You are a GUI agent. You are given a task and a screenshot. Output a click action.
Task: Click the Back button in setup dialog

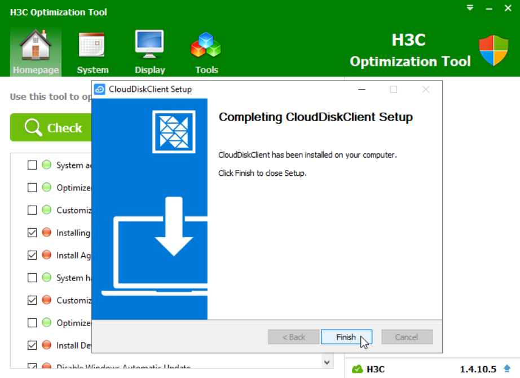(293, 337)
